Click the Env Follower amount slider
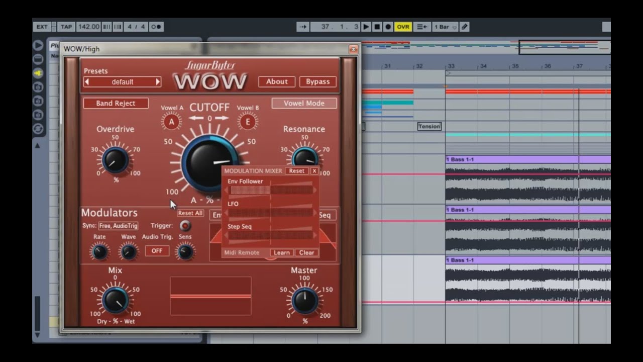Screen dimensions: 643x362 pos(272,190)
